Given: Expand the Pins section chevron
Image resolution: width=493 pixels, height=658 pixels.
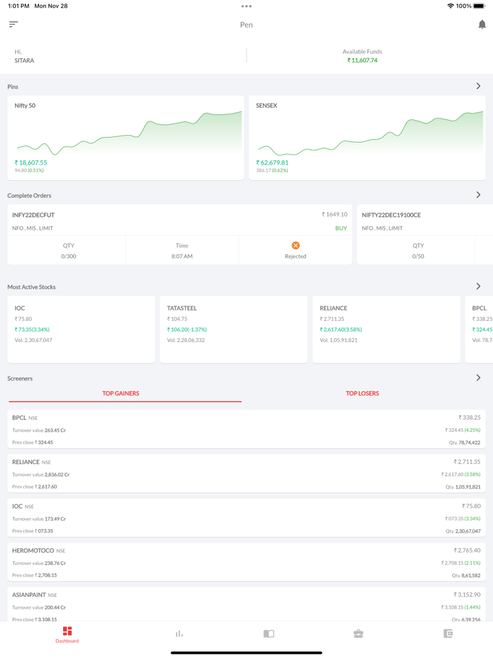Looking at the screenshot, I should [478, 86].
